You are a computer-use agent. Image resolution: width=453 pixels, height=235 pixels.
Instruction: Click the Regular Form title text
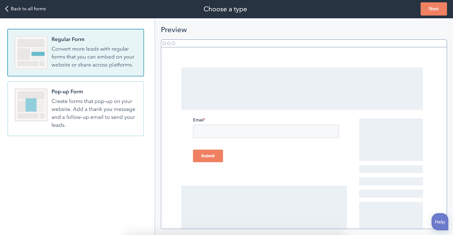[x=68, y=39]
